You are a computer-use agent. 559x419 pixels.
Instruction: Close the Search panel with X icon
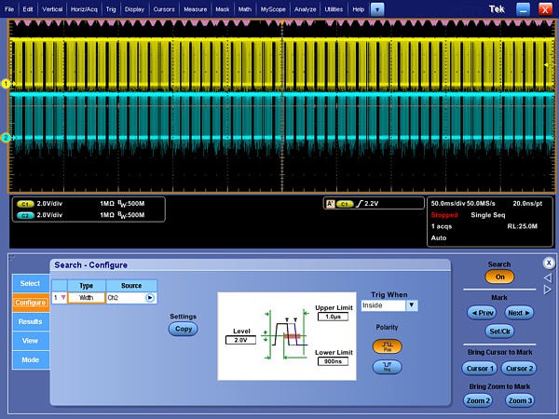click(x=549, y=263)
